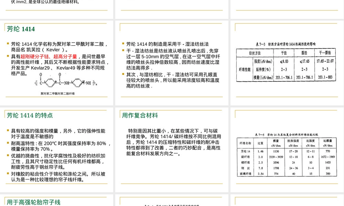Click the 芳纶 14 row label in table 7-5
The width and height of the screenshot is (344, 206).
point(245,151)
